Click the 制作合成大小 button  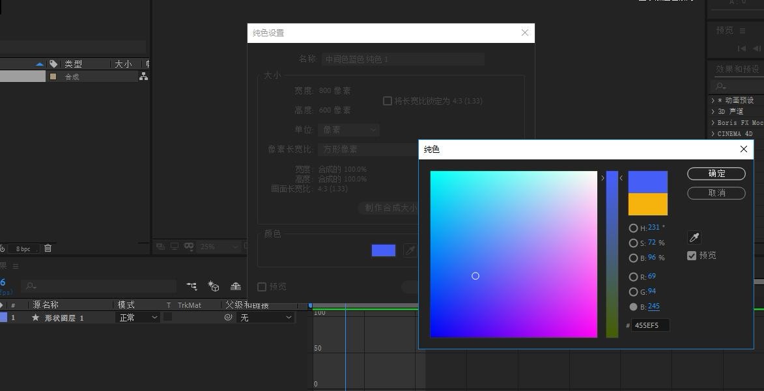point(389,208)
